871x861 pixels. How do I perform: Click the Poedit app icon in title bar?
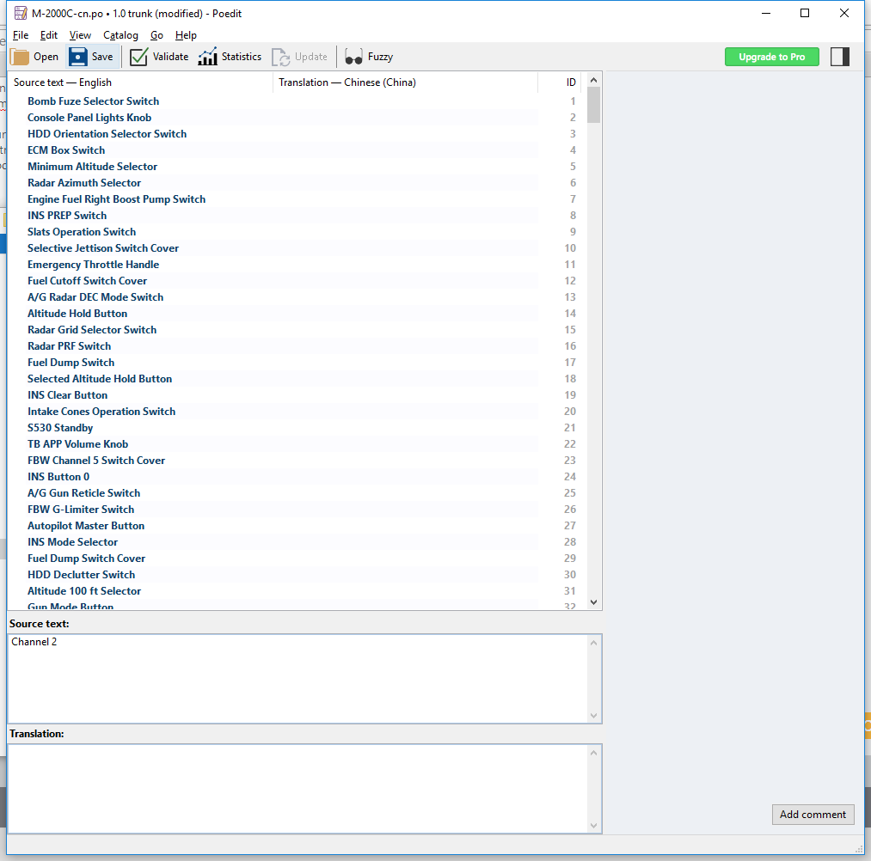[x=20, y=13]
